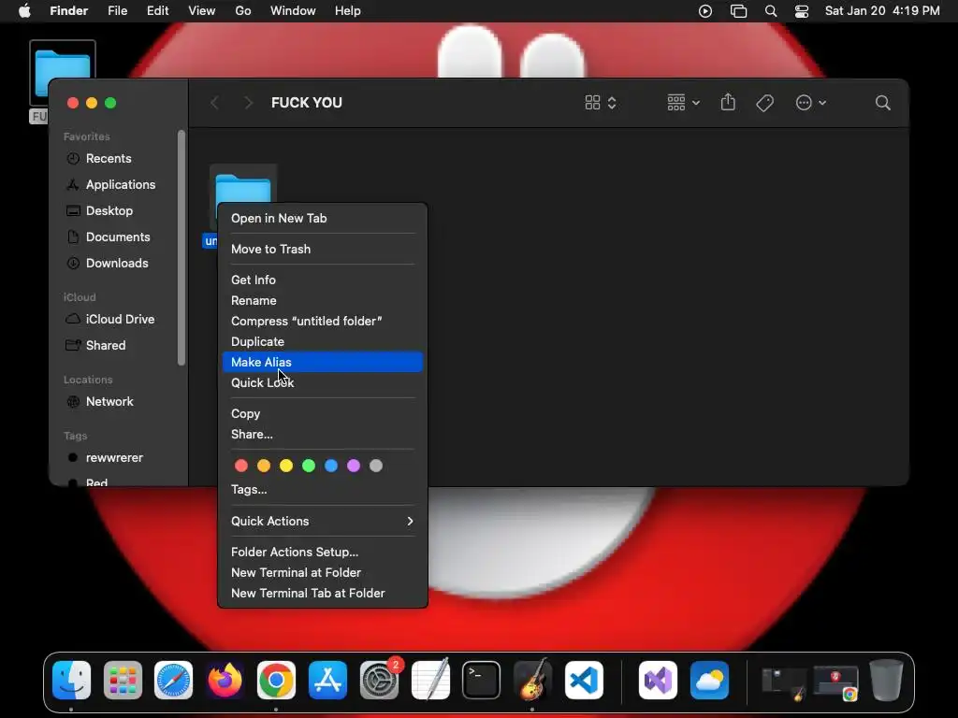Apply the red tag color
958x718 pixels.
pos(241,466)
